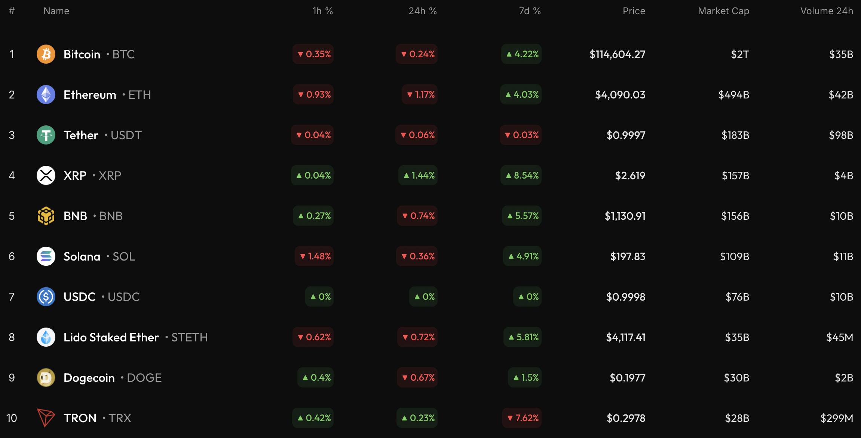Sort by the Market Cap column header

723,11
